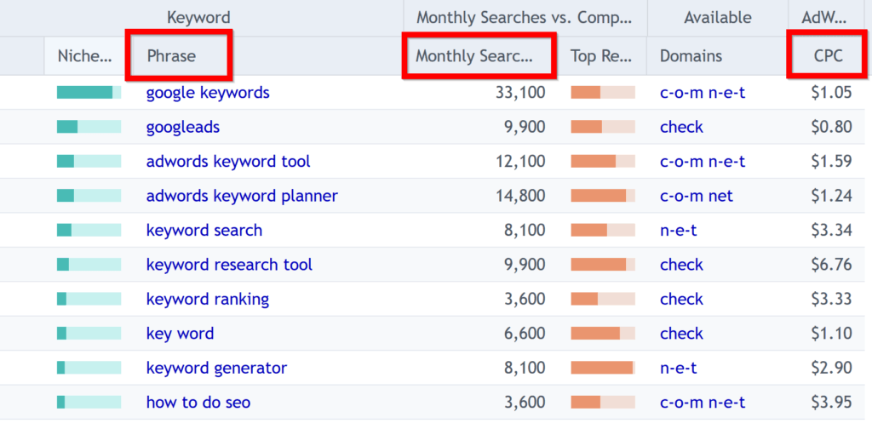Click competition bar for 'keyword generator'
The width and height of the screenshot is (872, 429).
pyautogui.click(x=602, y=368)
